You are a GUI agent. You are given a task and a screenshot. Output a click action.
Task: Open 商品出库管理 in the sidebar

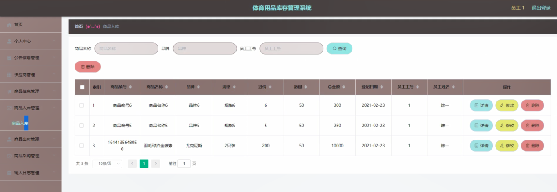click(x=31, y=140)
